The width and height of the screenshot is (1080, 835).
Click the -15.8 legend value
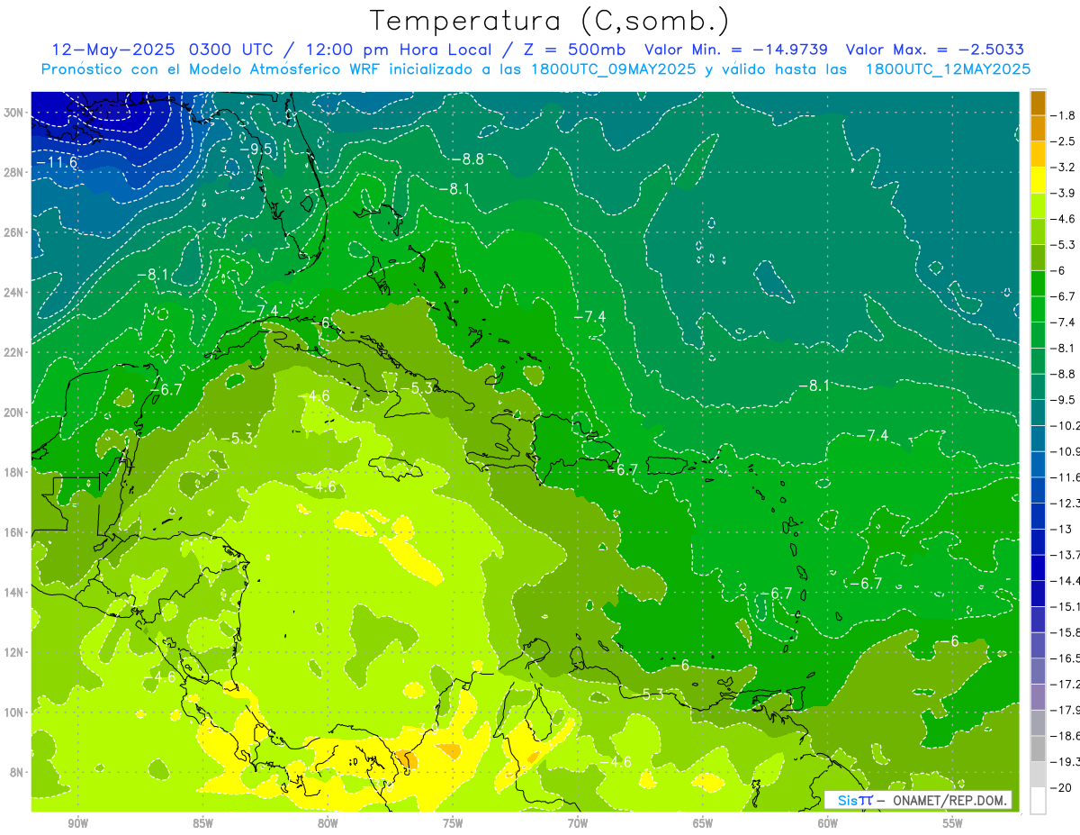(1066, 632)
